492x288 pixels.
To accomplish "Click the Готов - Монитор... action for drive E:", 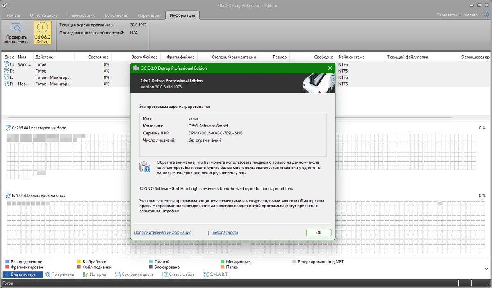I will [x=53, y=77].
